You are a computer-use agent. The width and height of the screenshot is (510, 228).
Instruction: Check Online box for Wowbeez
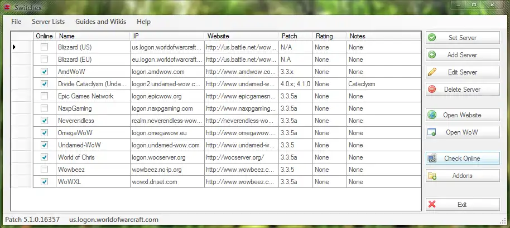tap(44, 170)
